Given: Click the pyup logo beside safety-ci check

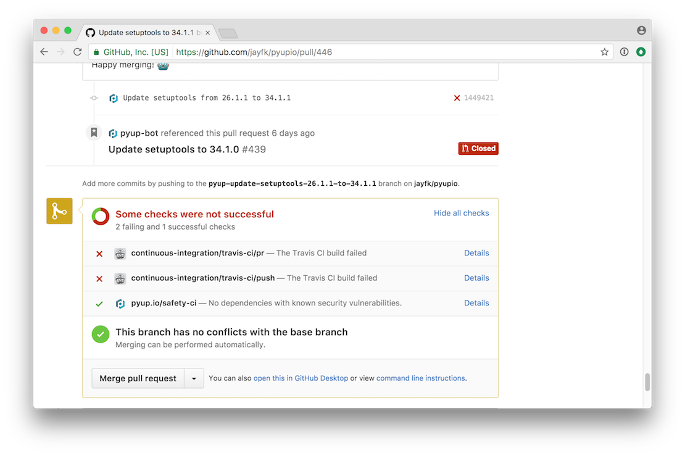Looking at the screenshot, I should pyautogui.click(x=120, y=304).
